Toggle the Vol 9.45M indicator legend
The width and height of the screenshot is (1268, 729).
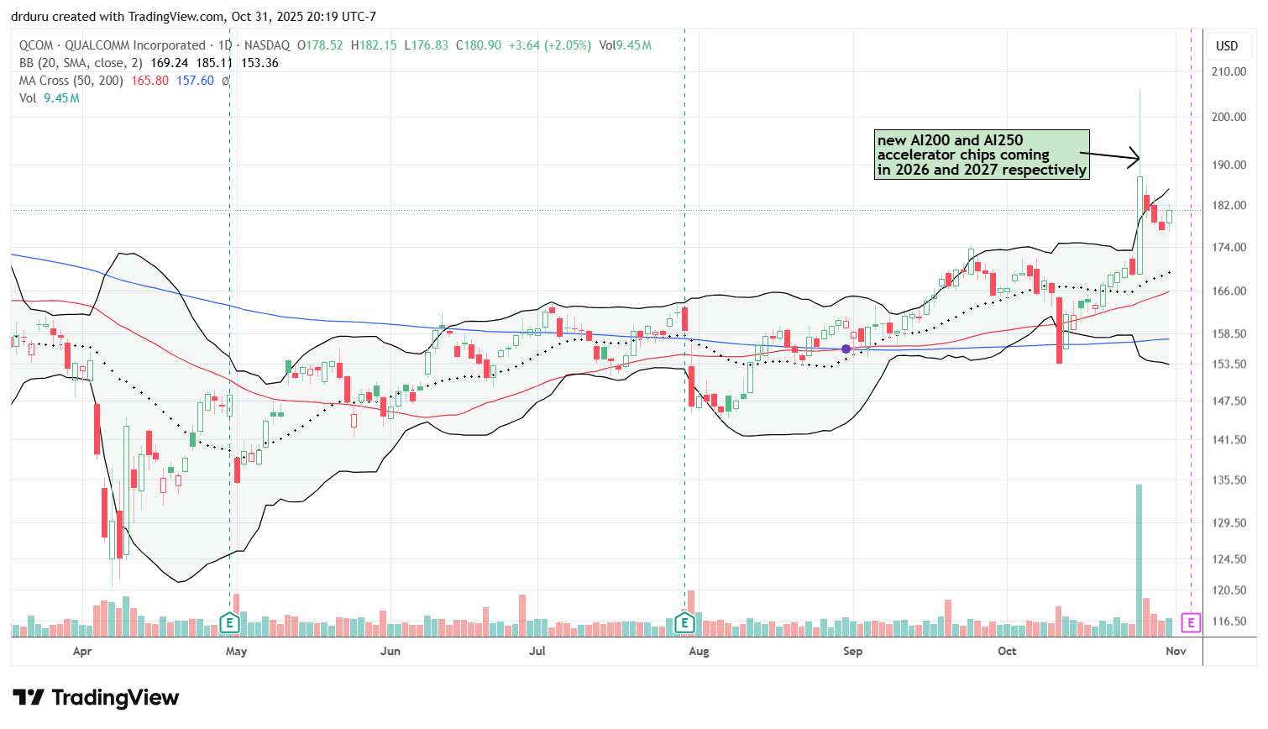point(49,98)
